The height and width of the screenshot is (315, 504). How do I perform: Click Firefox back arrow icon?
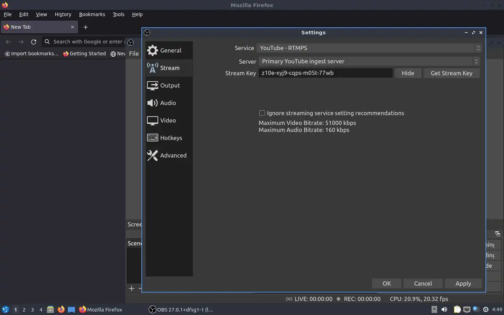point(8,42)
